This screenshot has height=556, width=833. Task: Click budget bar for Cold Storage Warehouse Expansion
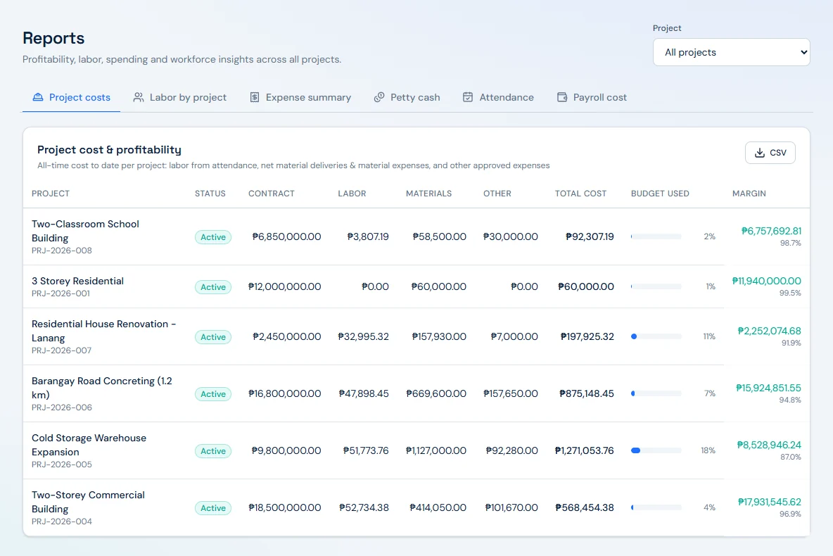(656, 450)
